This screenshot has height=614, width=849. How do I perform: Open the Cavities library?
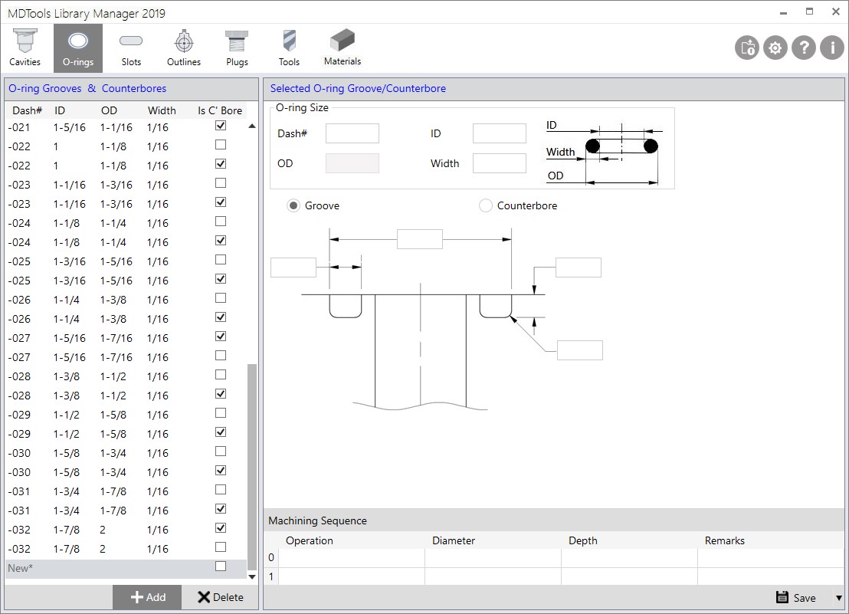tap(25, 48)
